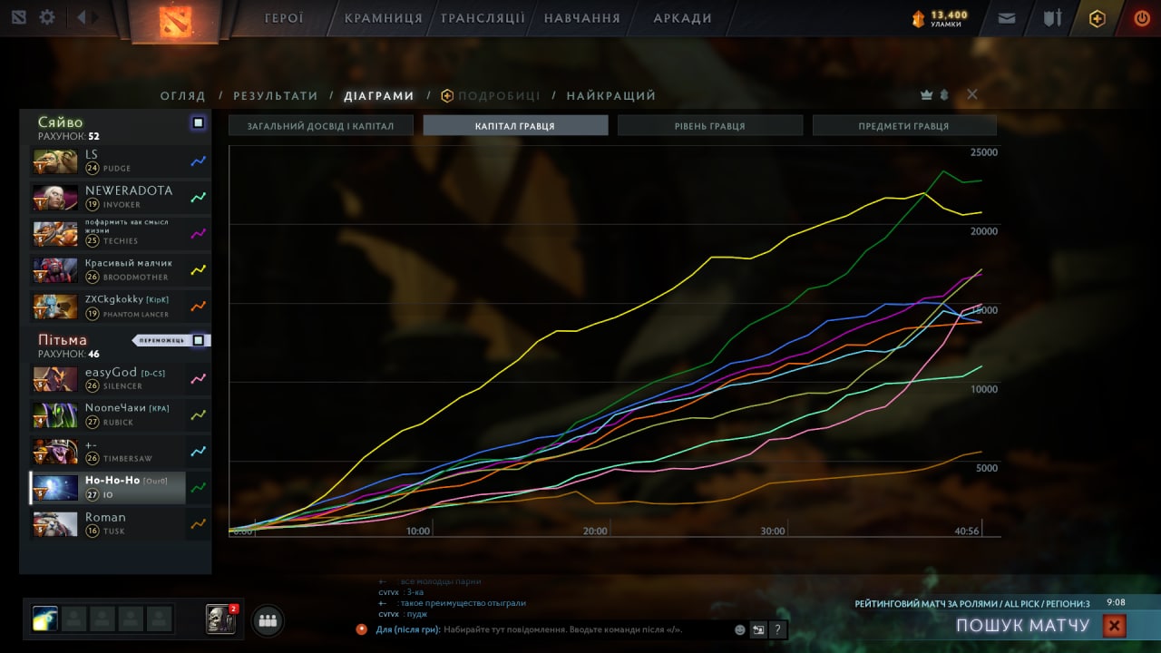Viewport: 1161px width, 653px height.
Task: Click the skull portrait with notification badge
Action: pyautogui.click(x=220, y=619)
